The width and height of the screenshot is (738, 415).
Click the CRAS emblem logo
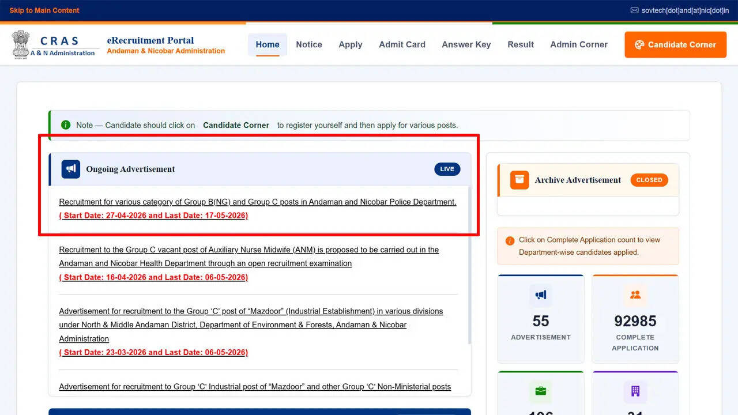tap(20, 44)
